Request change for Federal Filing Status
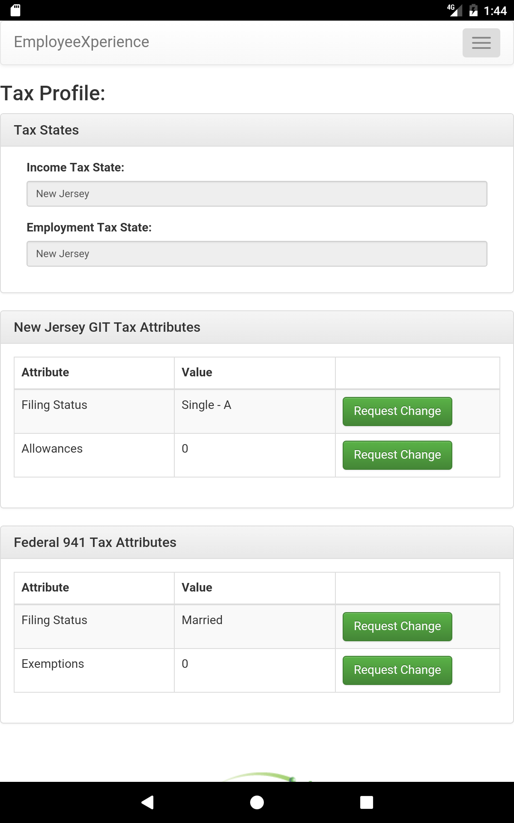The height and width of the screenshot is (823, 514). [x=397, y=627]
